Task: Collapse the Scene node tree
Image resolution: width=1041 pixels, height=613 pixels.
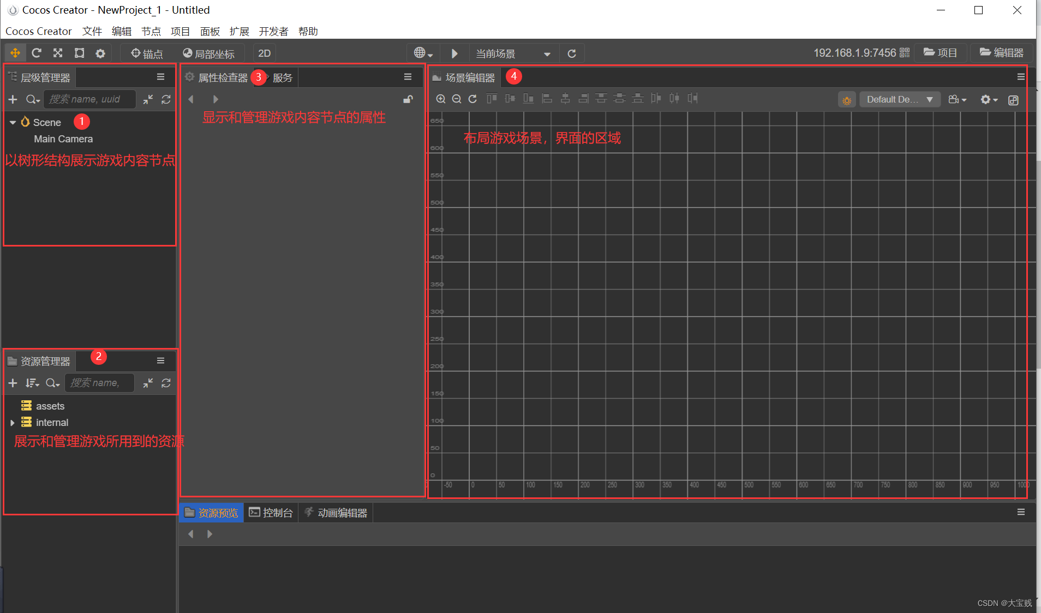Action: (x=13, y=123)
